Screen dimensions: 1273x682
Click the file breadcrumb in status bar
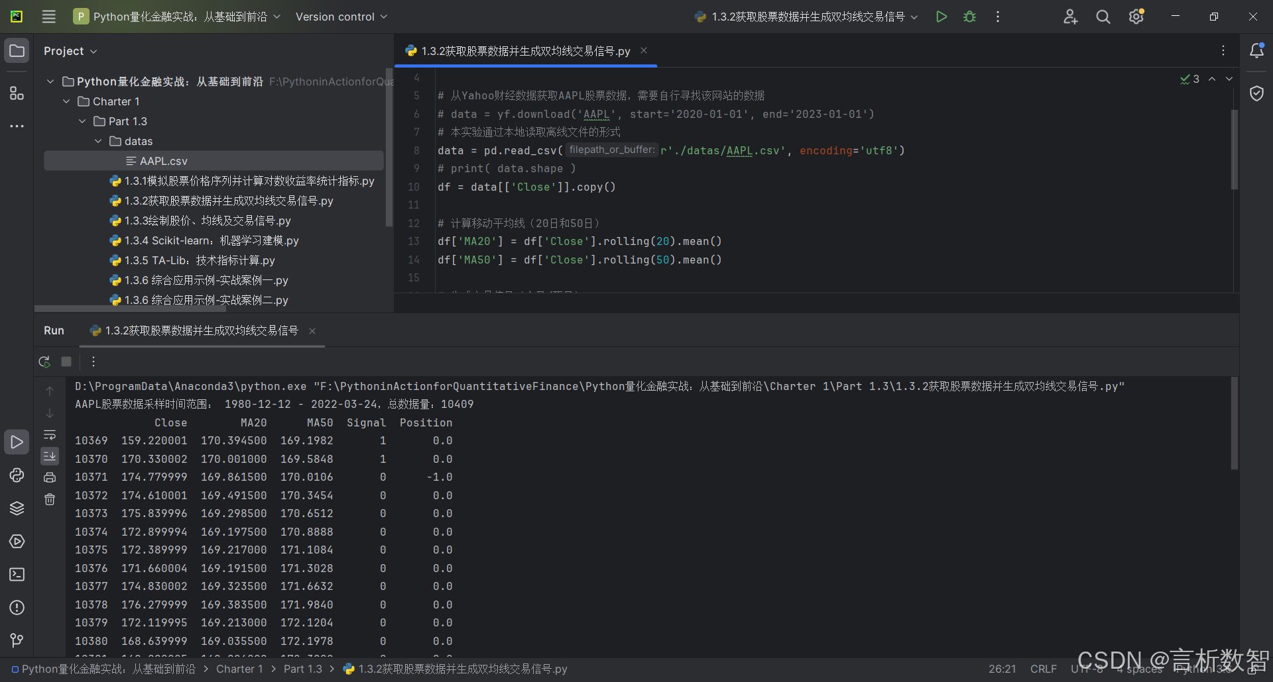coord(455,669)
